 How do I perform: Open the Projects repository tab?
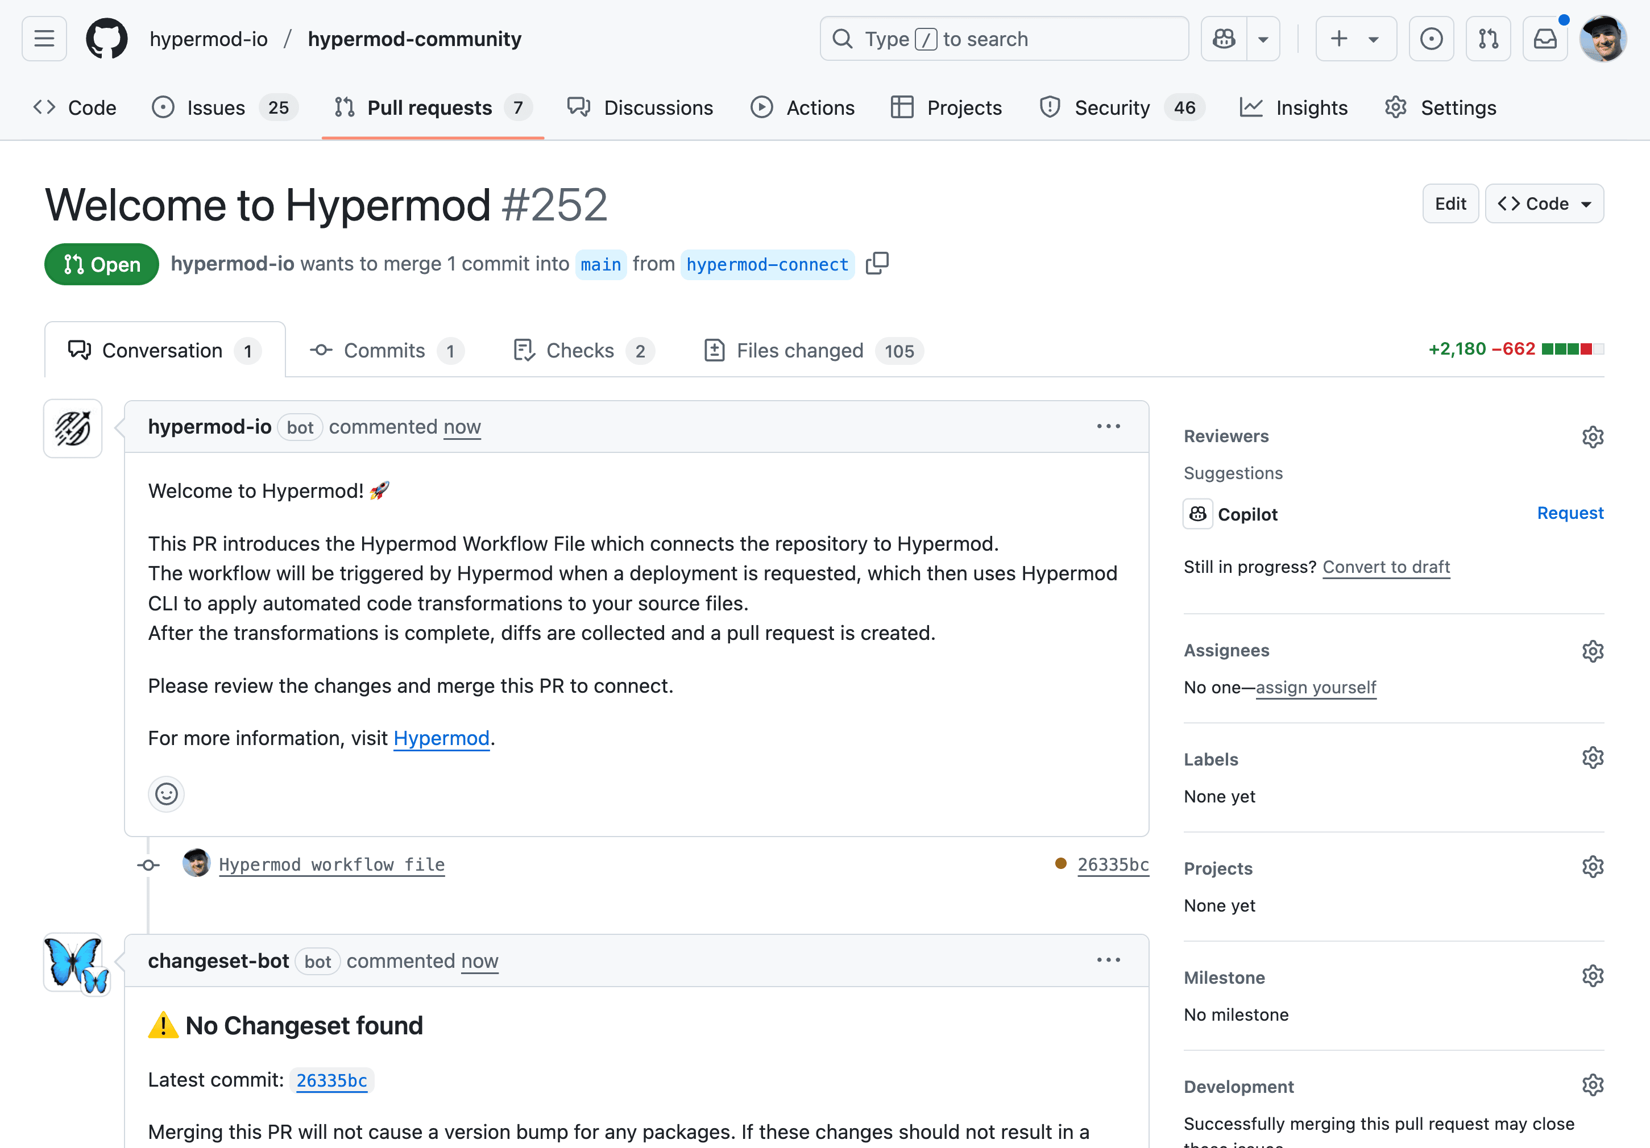(947, 108)
